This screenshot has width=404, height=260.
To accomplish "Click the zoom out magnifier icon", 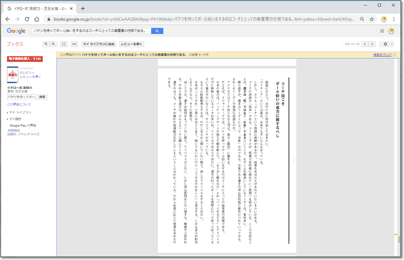I will click(x=52, y=44).
